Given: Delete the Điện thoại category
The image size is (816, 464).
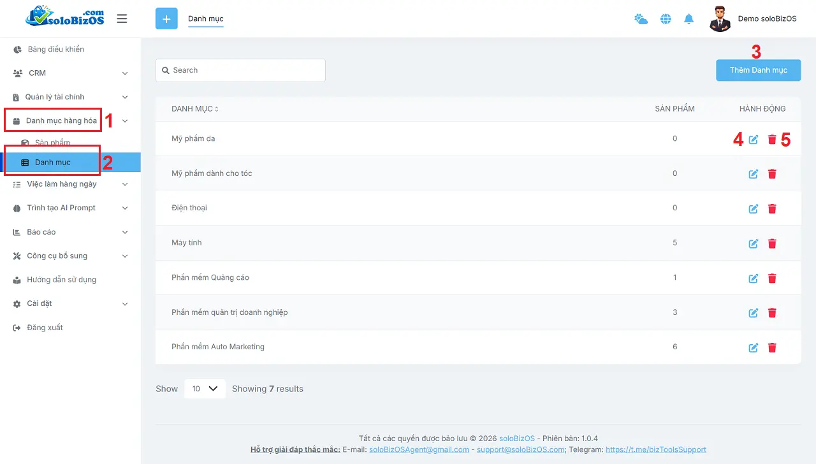Looking at the screenshot, I should click(772, 208).
